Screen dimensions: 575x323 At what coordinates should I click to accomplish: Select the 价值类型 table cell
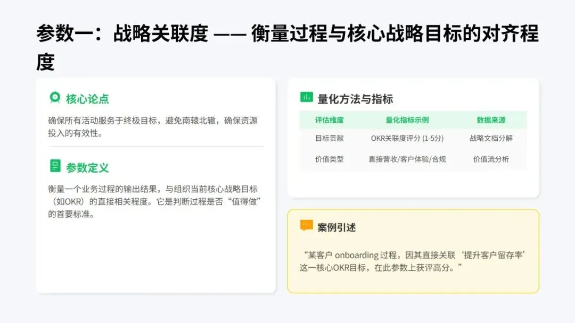330,159
